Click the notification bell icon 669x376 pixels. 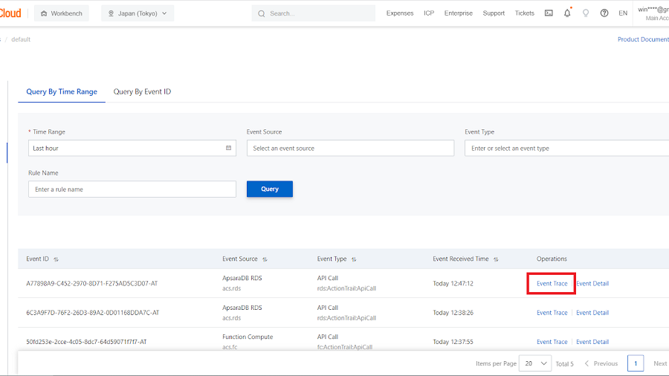click(567, 13)
